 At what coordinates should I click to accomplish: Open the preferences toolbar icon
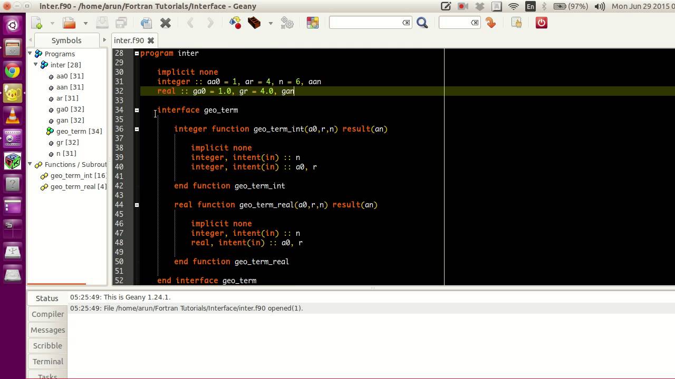click(516, 23)
